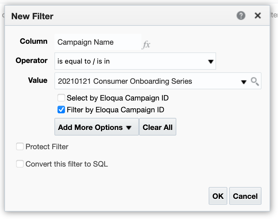Click the Campaign Name column field
Screen dimensions: 278x219
coord(98,42)
